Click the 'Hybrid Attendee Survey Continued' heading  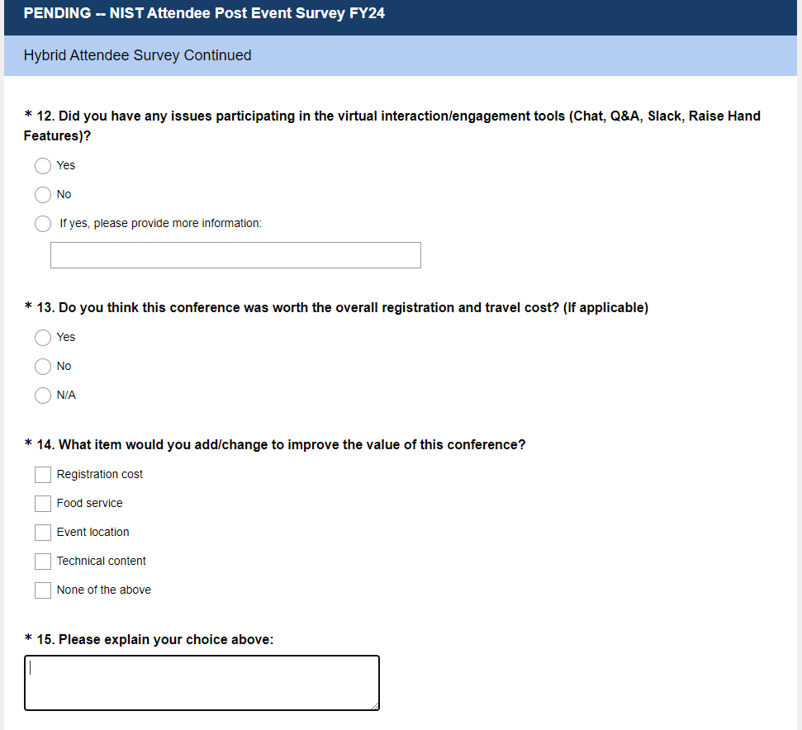pos(138,55)
